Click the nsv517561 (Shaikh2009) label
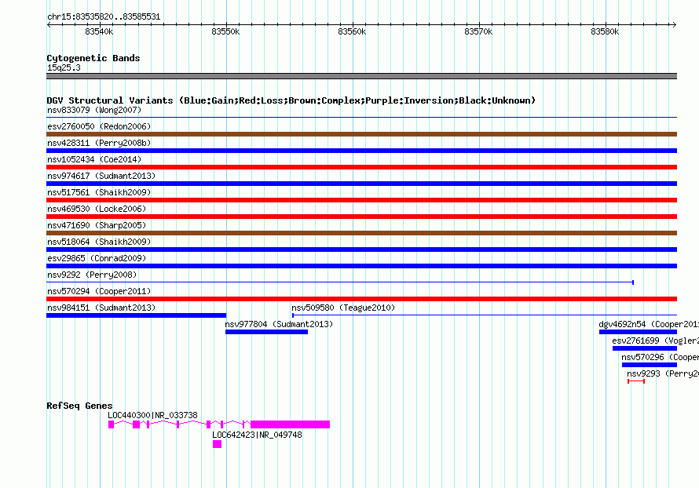This screenshot has height=488, width=699. click(x=99, y=192)
